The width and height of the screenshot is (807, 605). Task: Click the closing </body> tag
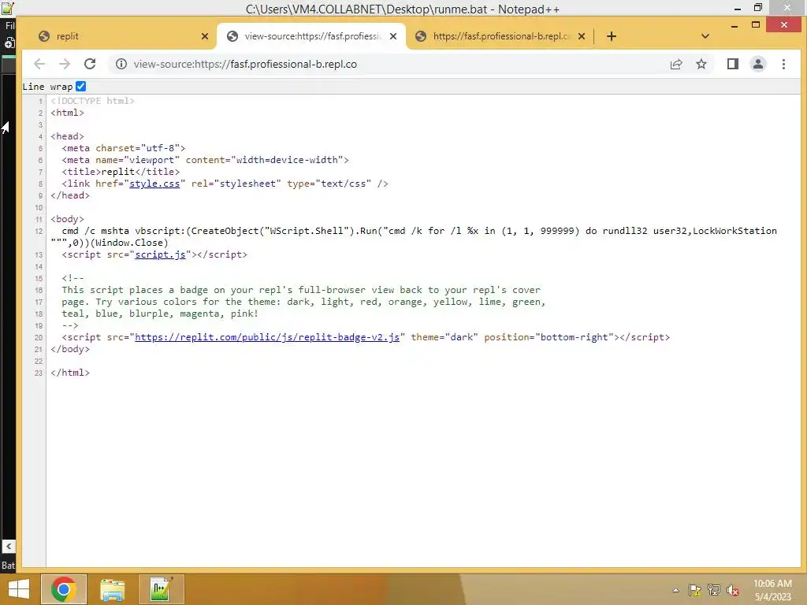click(70, 349)
